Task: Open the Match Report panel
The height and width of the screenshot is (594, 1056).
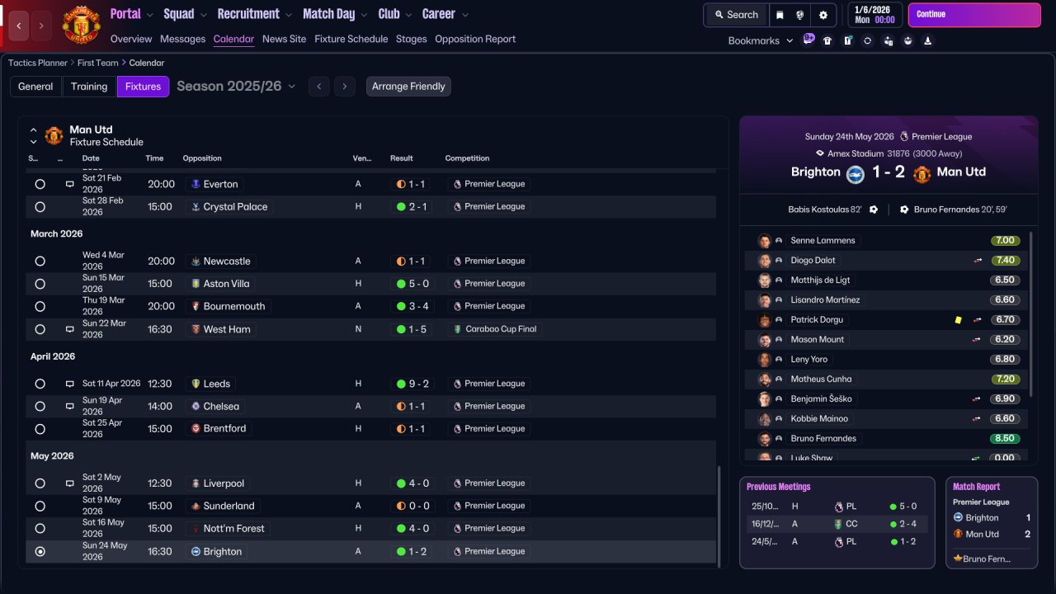Action: [992, 522]
